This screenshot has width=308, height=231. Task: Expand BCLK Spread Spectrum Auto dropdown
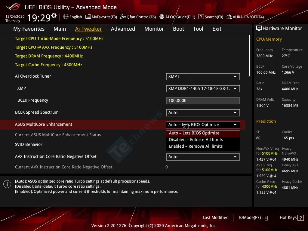[x=203, y=112]
